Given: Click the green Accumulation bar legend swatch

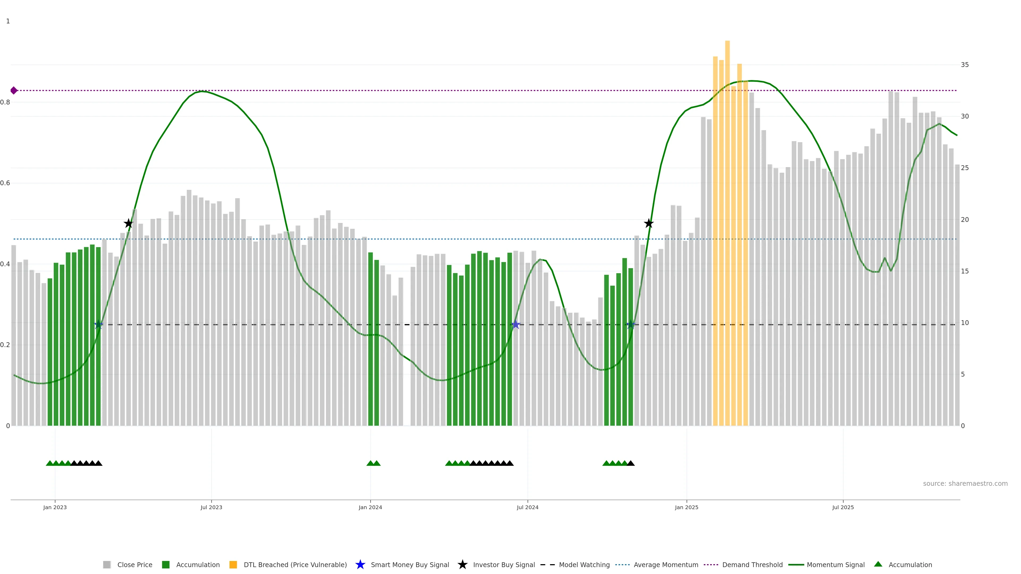Looking at the screenshot, I should [x=166, y=564].
